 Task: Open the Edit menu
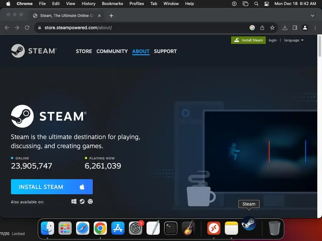coord(56,4)
